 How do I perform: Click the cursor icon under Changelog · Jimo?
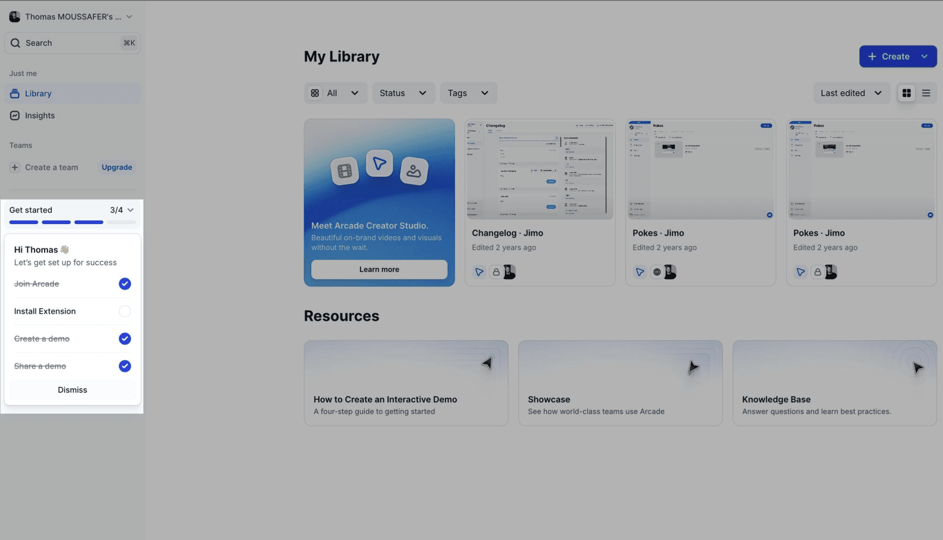pos(479,272)
